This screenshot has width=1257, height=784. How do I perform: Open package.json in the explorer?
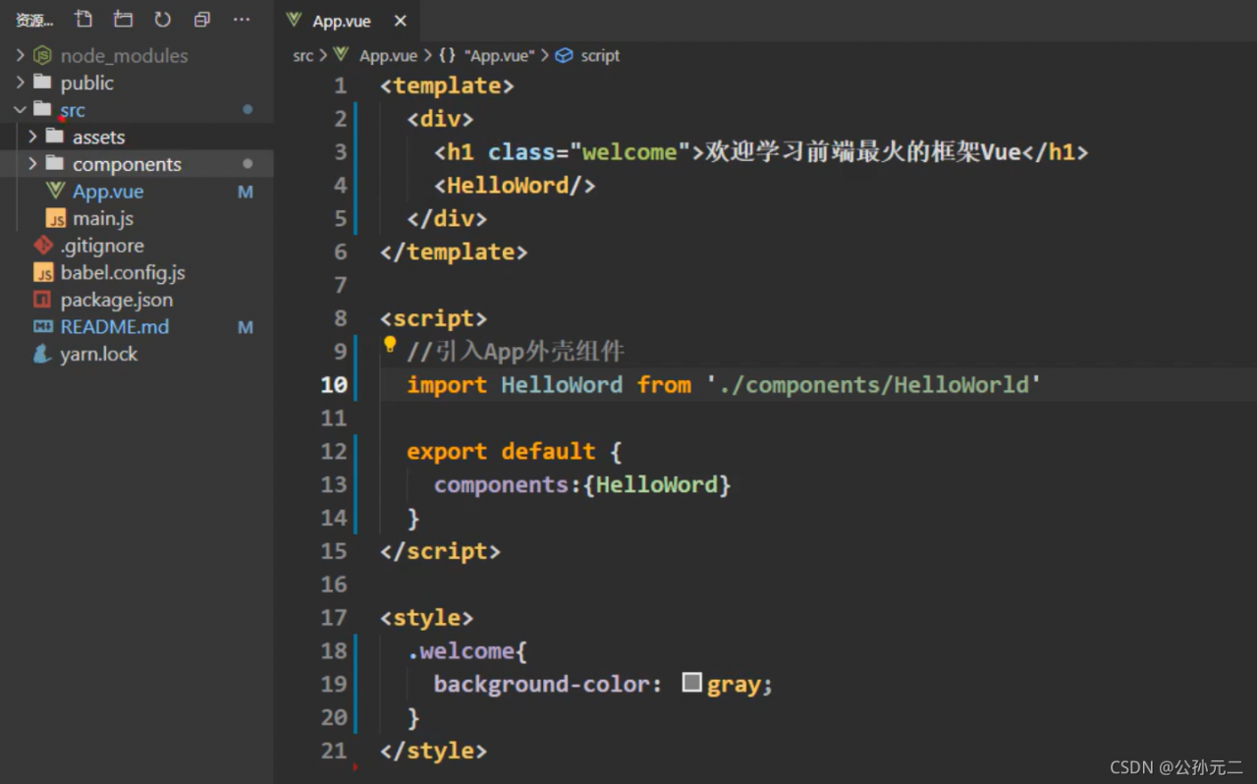pos(116,301)
